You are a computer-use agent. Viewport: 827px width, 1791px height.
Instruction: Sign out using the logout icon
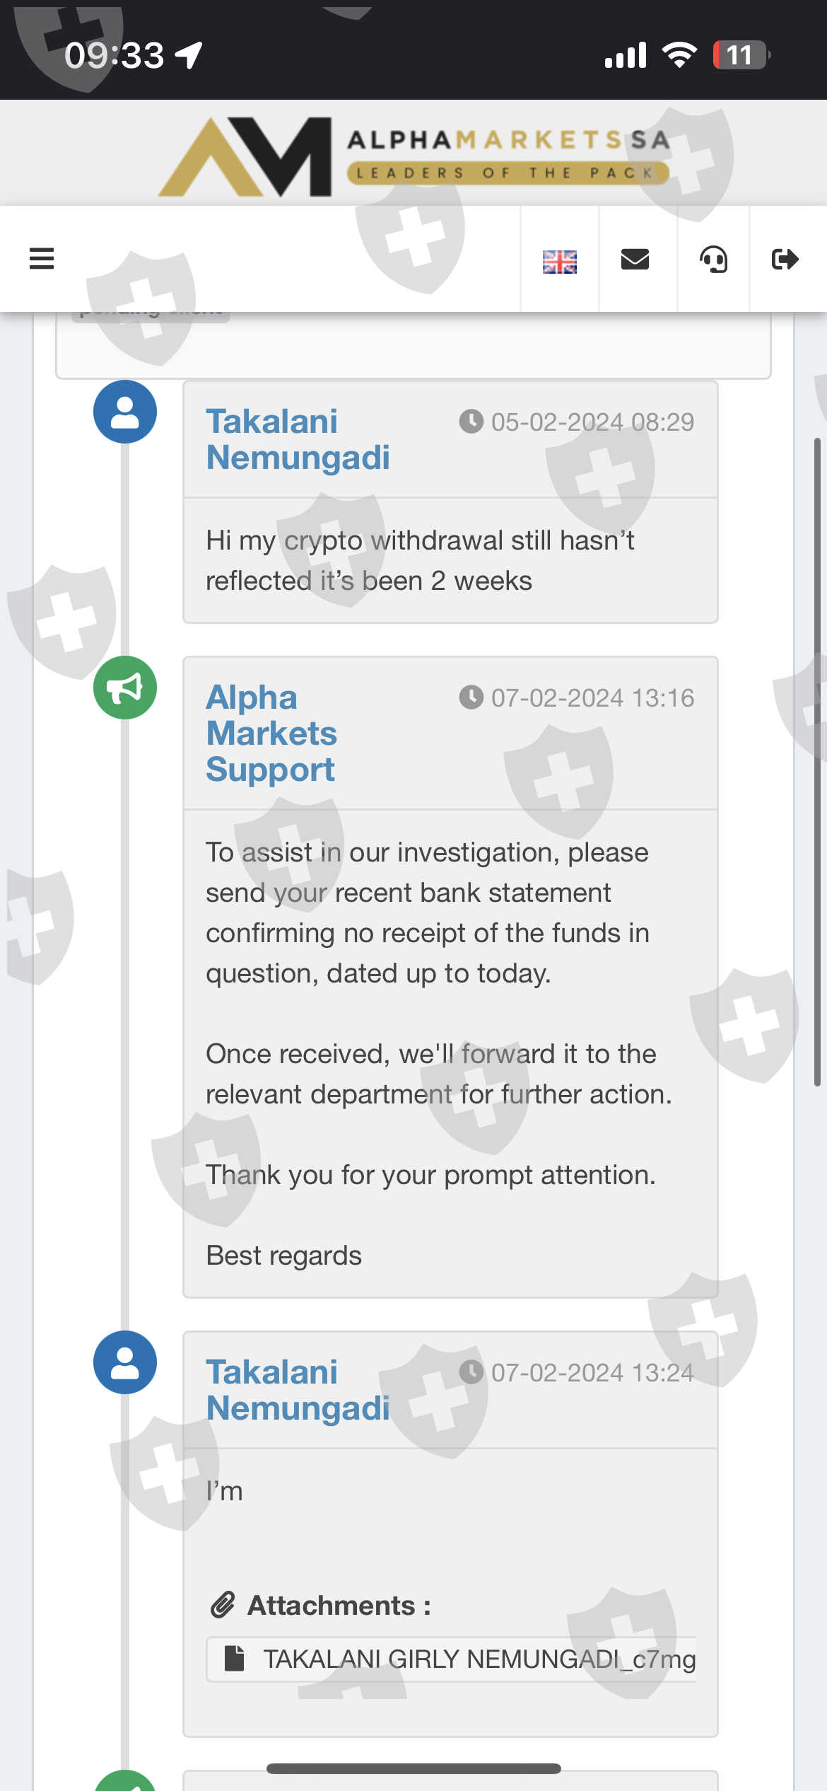[x=785, y=260]
